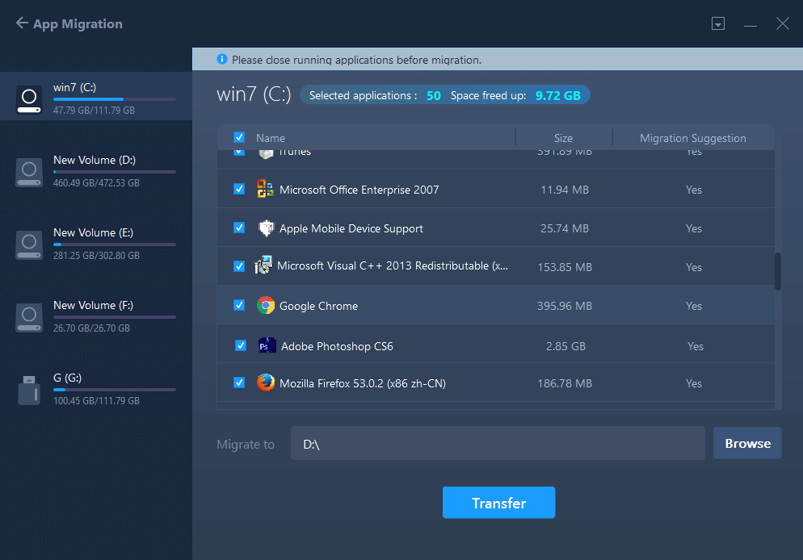Uncheck Mozilla Firefox 53.0.2
803x560 pixels.
point(239,382)
